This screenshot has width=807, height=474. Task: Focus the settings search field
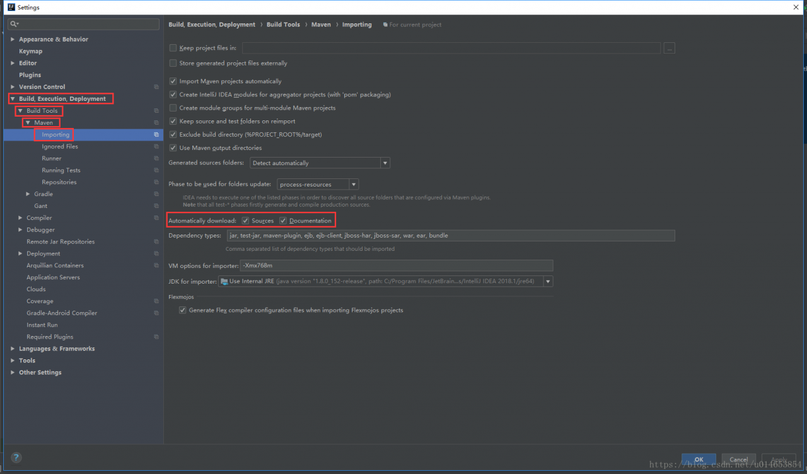pos(83,24)
